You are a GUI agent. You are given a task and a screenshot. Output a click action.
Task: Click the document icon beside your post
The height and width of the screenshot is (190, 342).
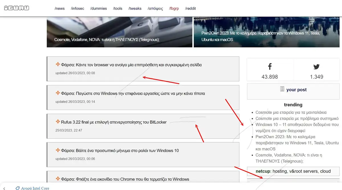282,89
